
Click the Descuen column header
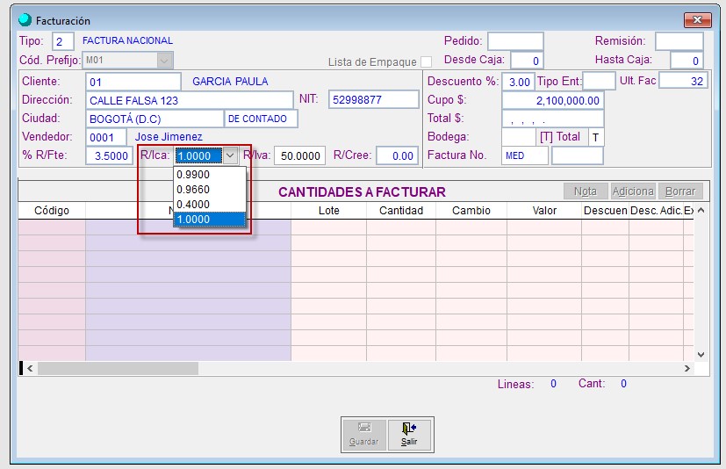[605, 211]
